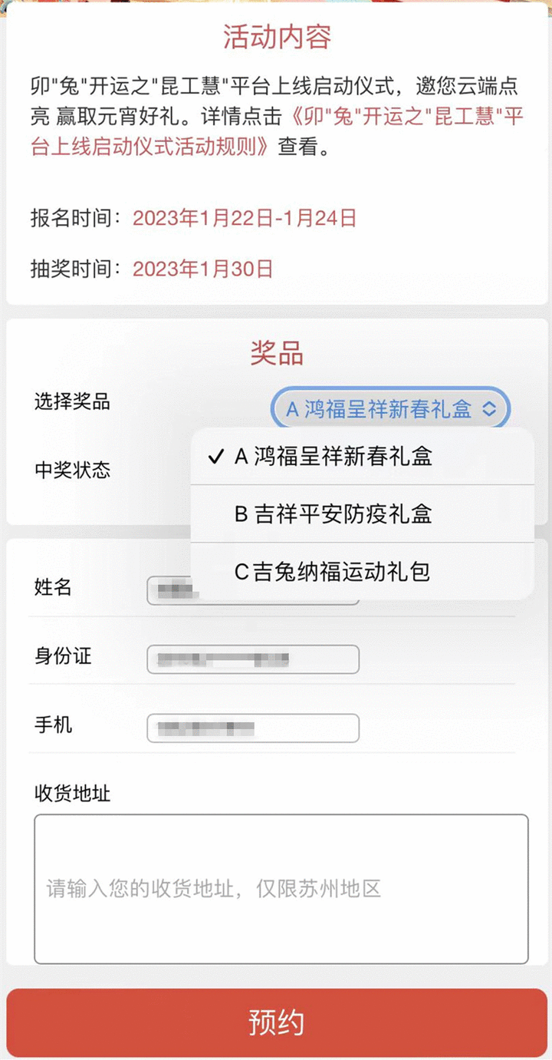
Task: Choose B 吉祥平安防疫礼盒 option
Action: [333, 513]
